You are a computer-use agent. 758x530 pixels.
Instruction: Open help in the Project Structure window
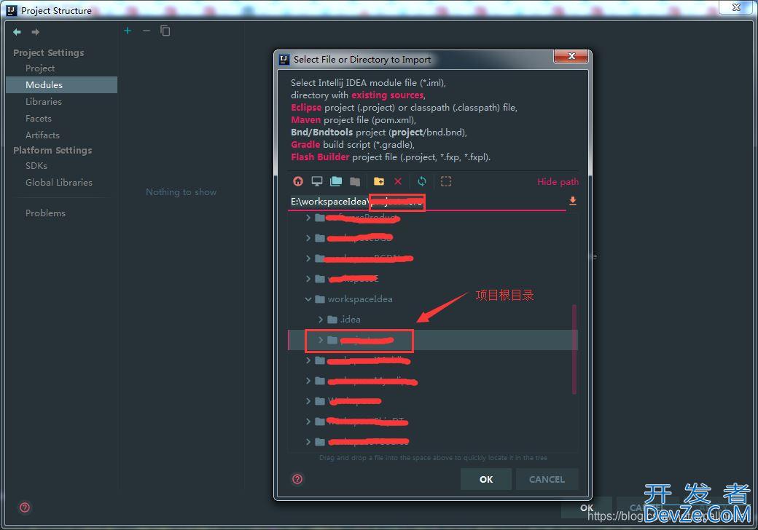pyautogui.click(x=25, y=507)
